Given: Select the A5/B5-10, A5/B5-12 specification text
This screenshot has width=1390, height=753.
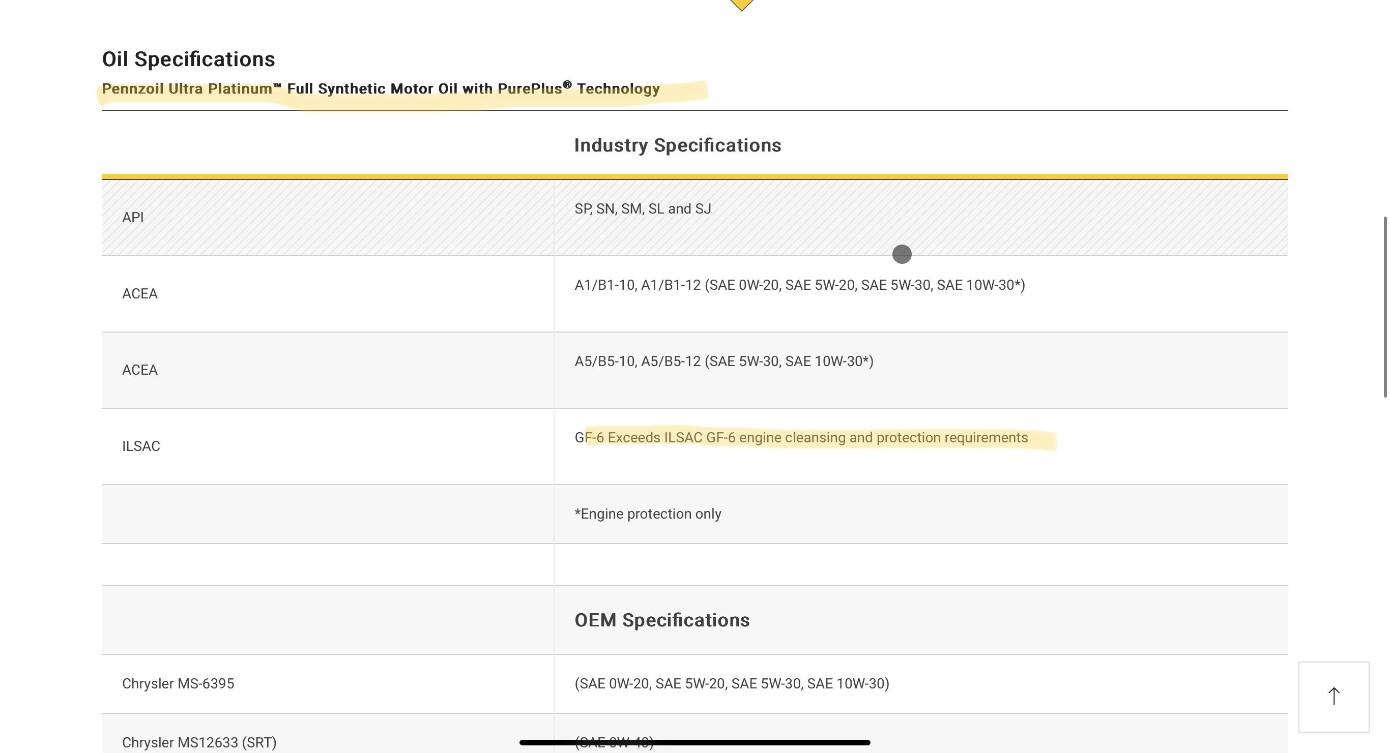Looking at the screenshot, I should (723, 362).
